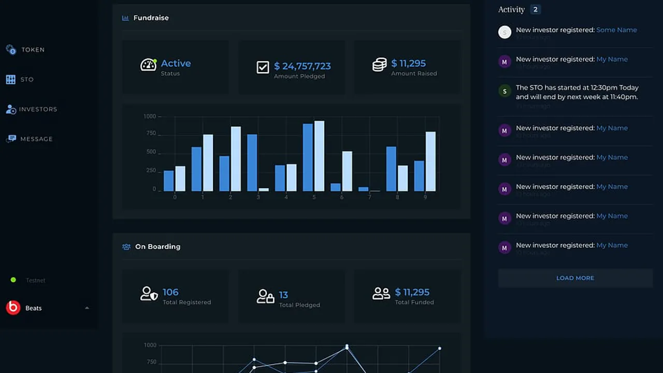Open the Message chat icon
663x373 pixels.
click(x=11, y=139)
